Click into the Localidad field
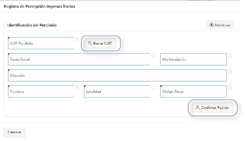245x141 pixels. click(x=117, y=91)
